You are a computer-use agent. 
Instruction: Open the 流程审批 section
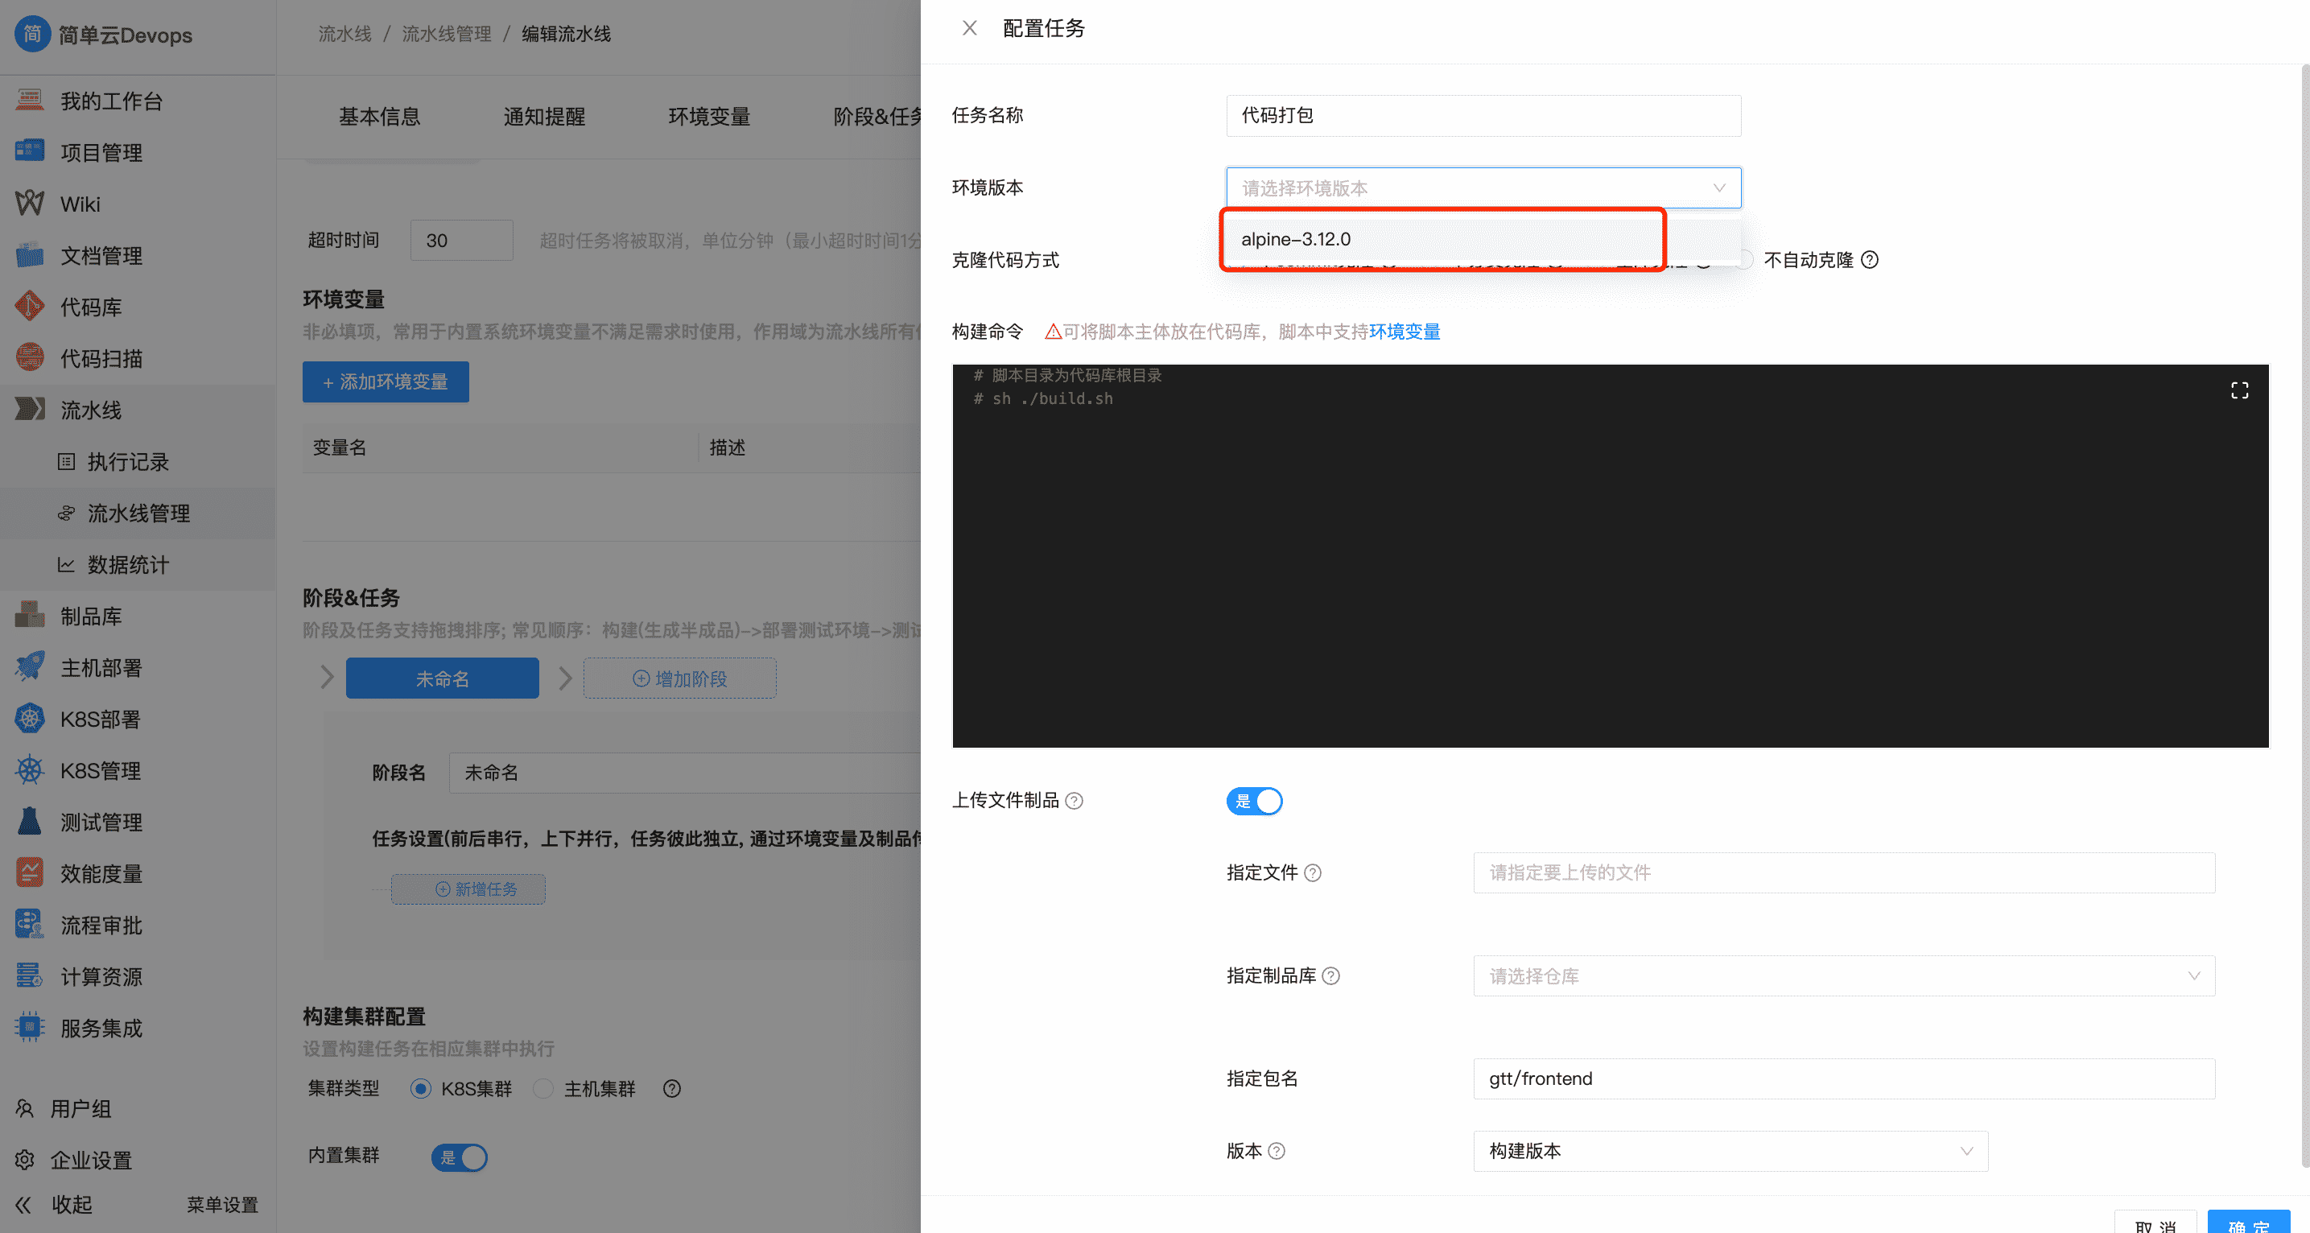[x=101, y=925]
